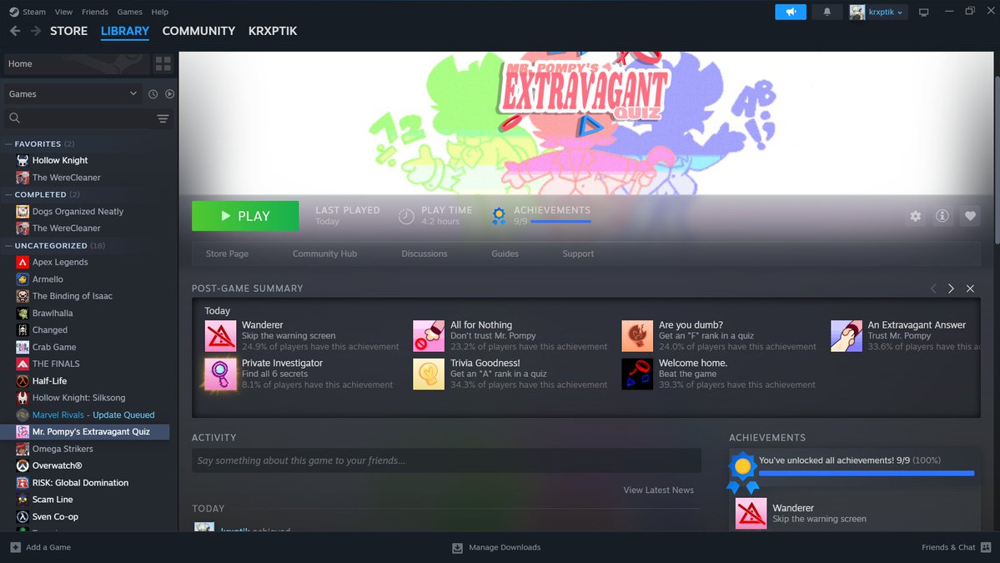Go back with the left arrow

click(x=15, y=31)
